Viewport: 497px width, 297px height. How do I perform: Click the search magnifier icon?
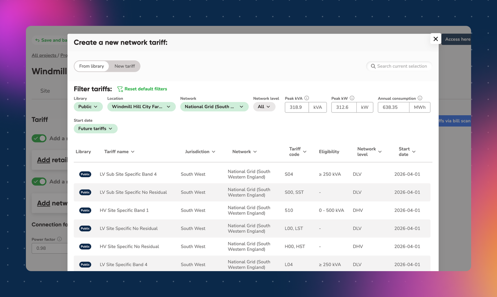click(x=373, y=66)
